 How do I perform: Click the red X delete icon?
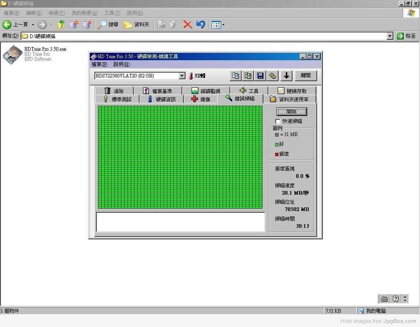click(x=187, y=25)
